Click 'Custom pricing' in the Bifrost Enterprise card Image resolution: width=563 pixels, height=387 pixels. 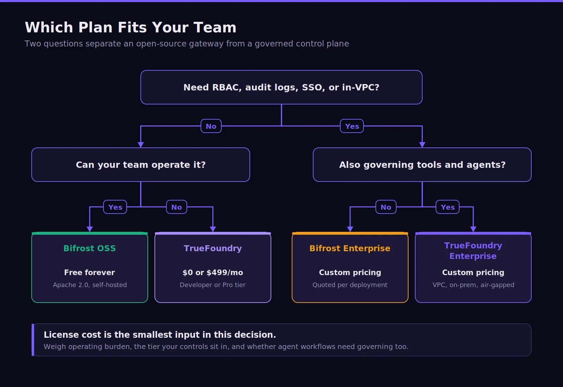coord(350,273)
